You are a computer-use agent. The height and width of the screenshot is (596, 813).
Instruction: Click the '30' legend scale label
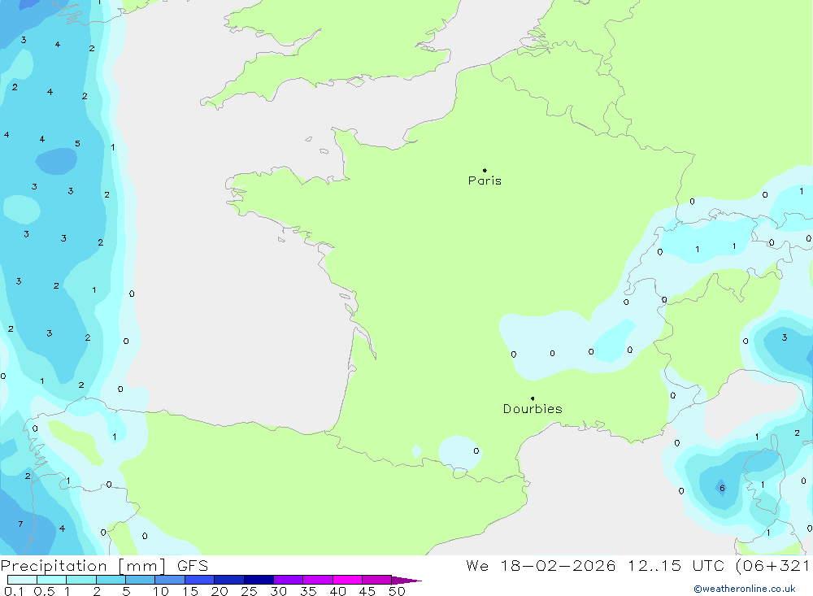click(x=278, y=591)
